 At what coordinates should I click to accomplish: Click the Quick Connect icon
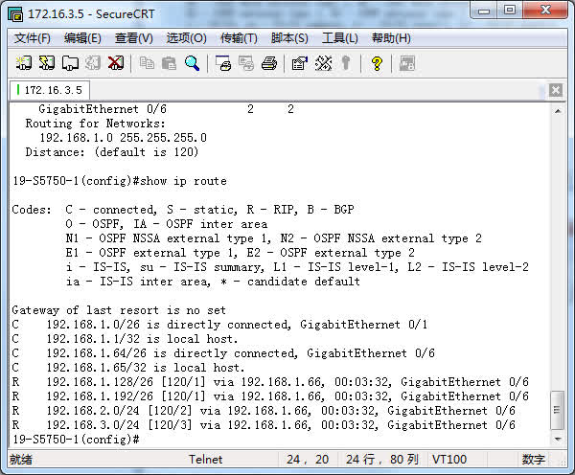point(46,63)
